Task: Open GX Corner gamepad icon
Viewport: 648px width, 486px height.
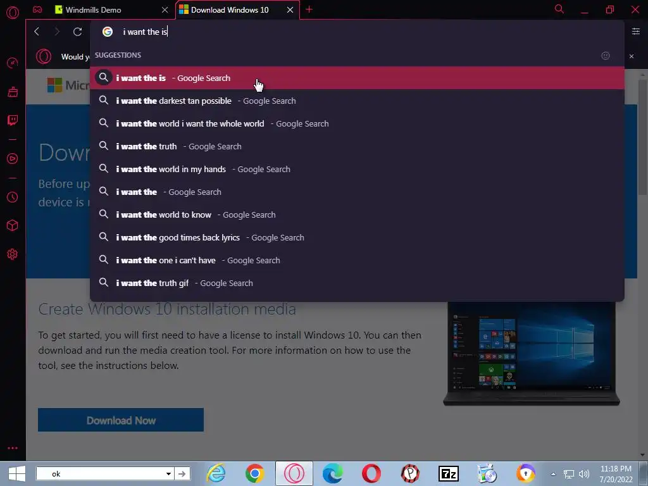Action: coord(37,9)
